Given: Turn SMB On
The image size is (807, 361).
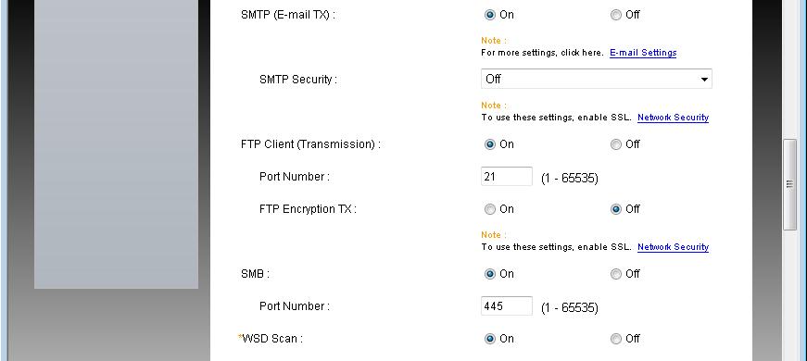Looking at the screenshot, I should point(489,274).
